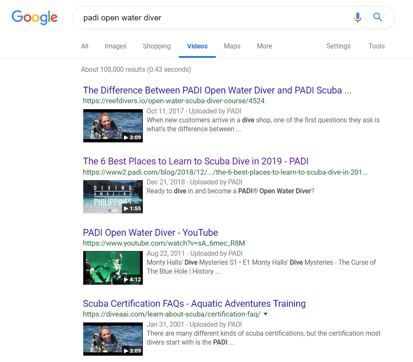This screenshot has height=362, width=413.
Task: Play the Philippines video thumbnail
Action: click(113, 197)
